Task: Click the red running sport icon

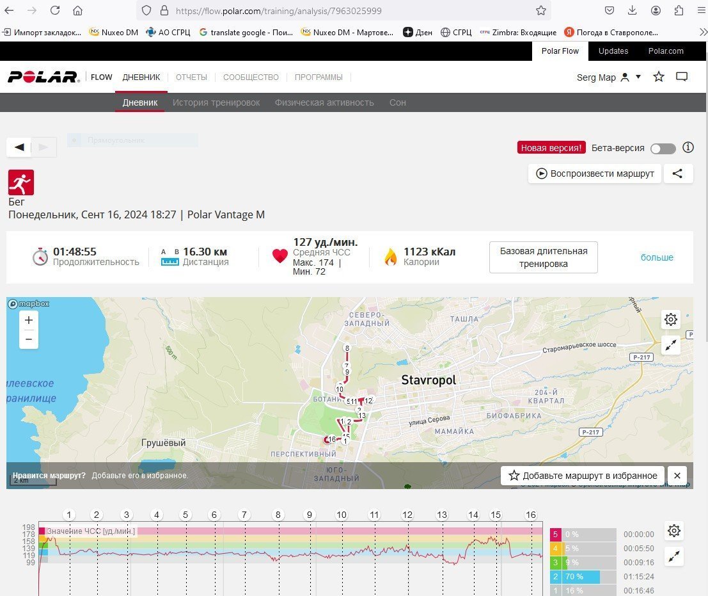Action: pyautogui.click(x=20, y=182)
